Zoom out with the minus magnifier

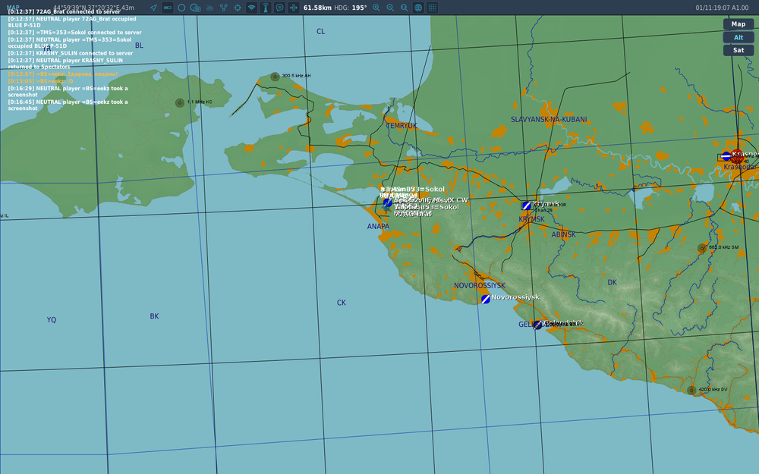click(390, 7)
